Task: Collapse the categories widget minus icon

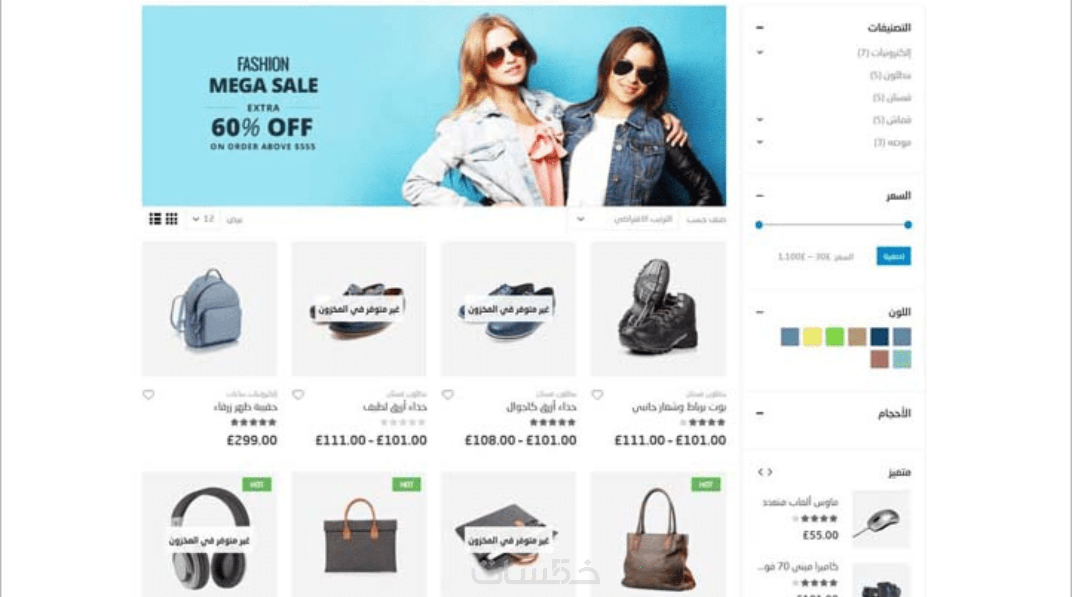Action: click(x=760, y=28)
